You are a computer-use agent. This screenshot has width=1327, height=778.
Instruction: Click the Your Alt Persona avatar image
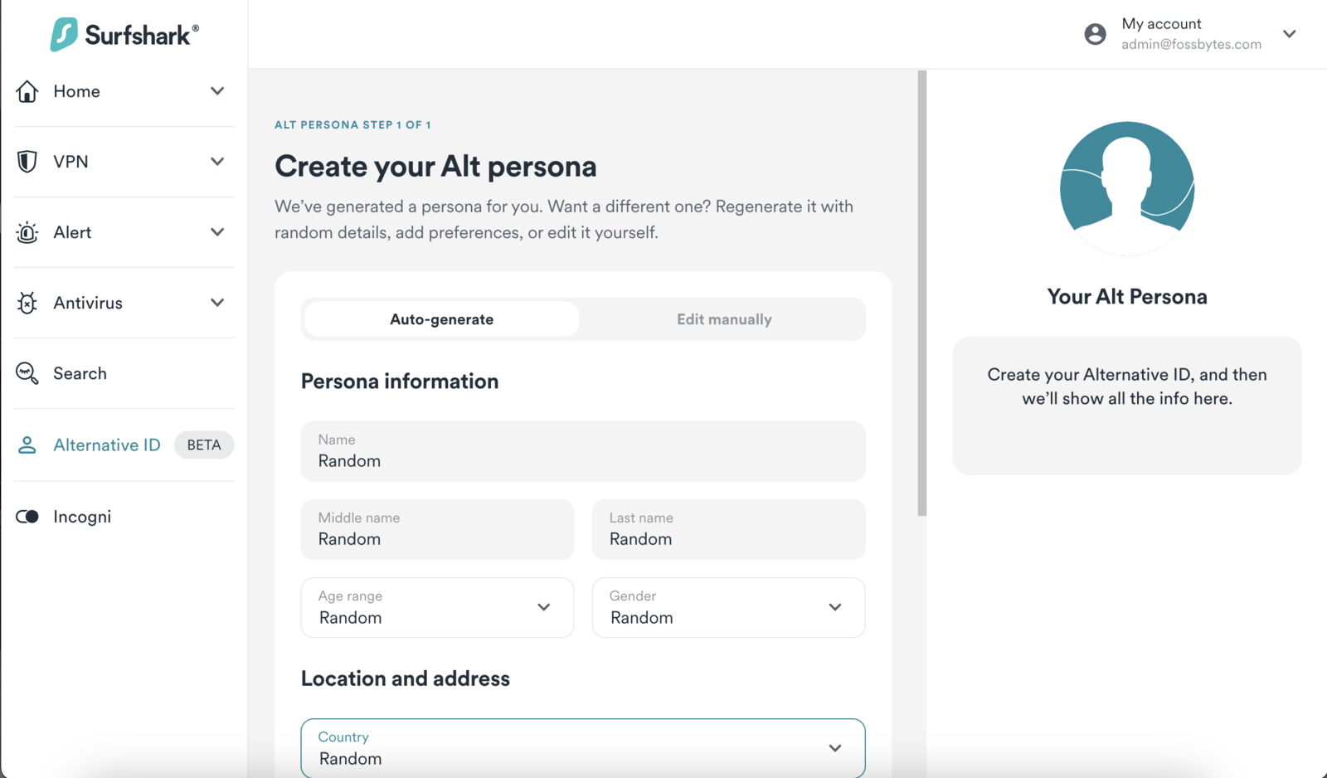click(1126, 187)
